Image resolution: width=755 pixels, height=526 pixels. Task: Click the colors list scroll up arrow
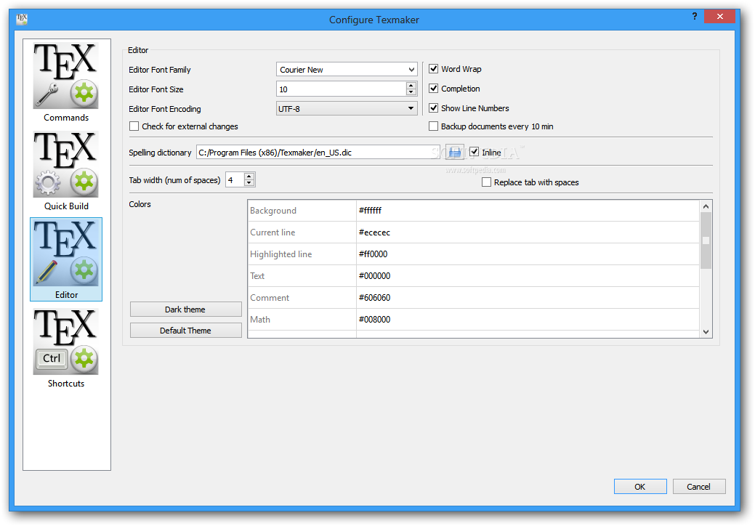click(x=706, y=206)
